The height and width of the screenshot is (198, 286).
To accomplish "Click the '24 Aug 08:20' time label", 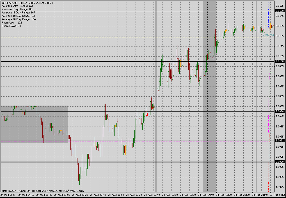I will pos(80,195).
